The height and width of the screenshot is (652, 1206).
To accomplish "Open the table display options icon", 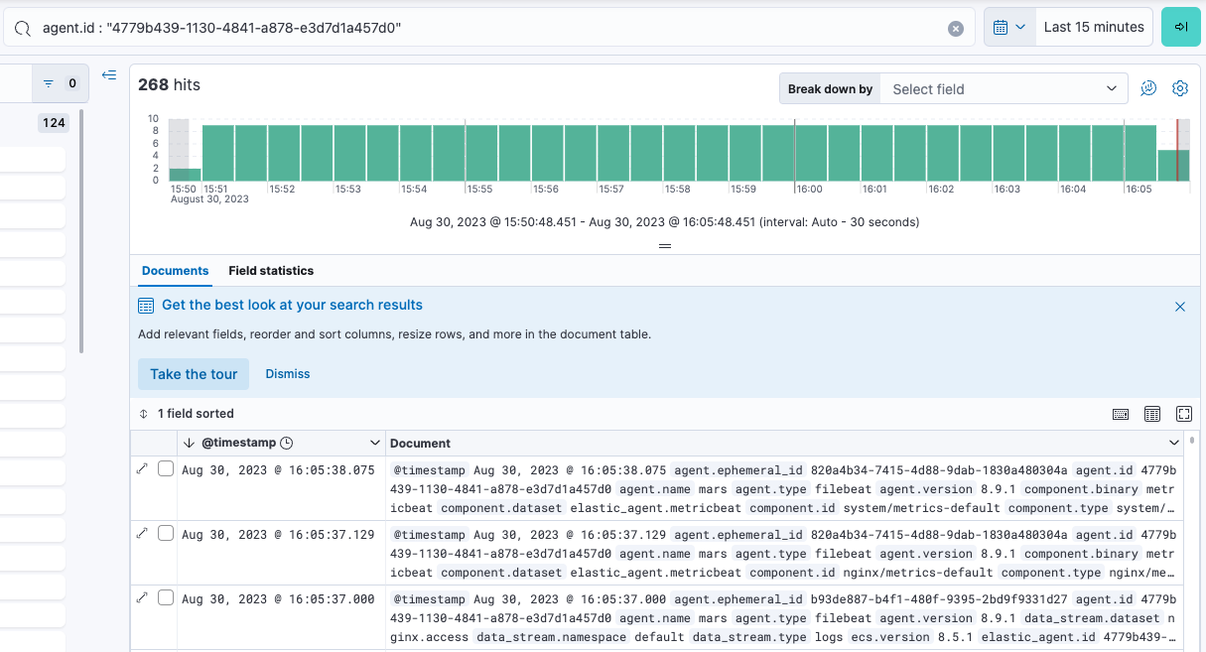I will (x=1152, y=414).
